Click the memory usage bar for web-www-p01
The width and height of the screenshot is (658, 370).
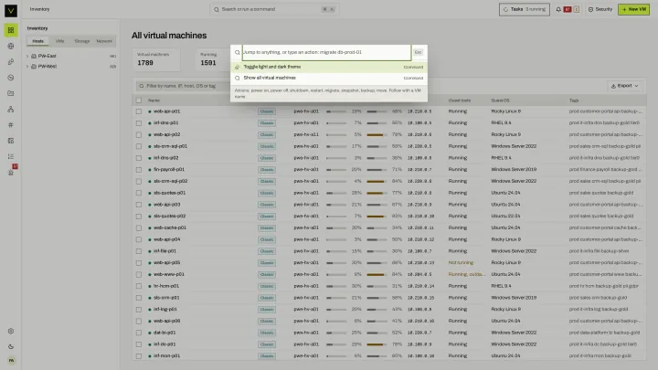pyautogui.click(x=377, y=274)
